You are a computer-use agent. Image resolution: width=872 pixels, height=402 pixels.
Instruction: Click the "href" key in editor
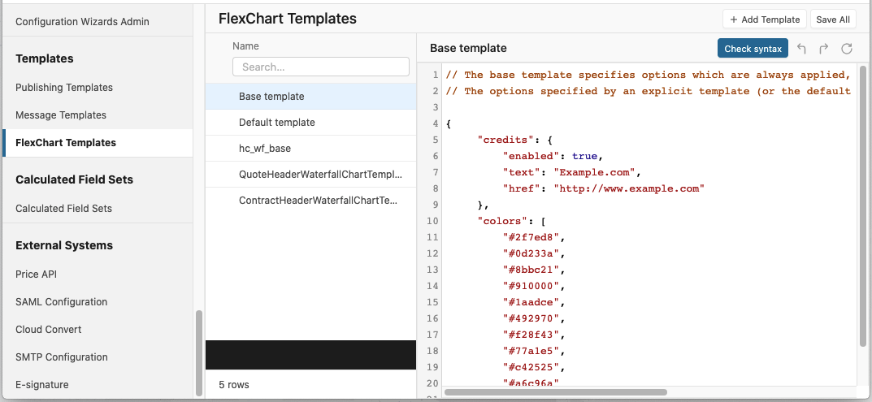[521, 188]
